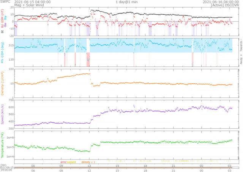Toggle the Bt series legend label
Viewport: 243px width, 172px height.
(x=3, y=32)
